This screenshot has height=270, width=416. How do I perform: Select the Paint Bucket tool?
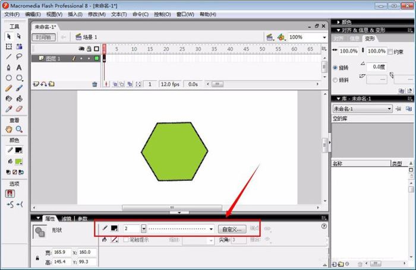(19, 99)
